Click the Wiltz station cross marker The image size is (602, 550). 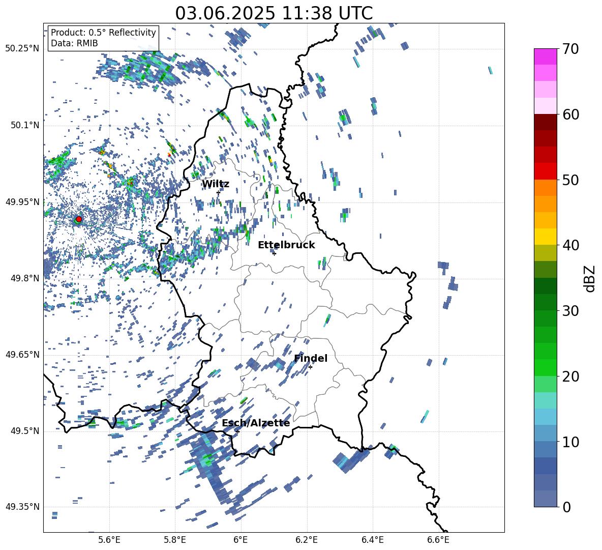pyautogui.click(x=219, y=192)
